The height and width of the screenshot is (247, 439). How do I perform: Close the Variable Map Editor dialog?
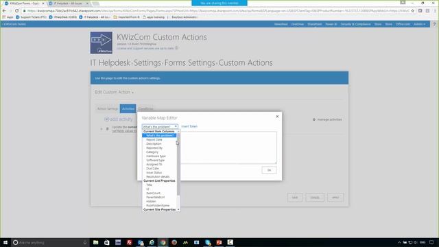277,117
